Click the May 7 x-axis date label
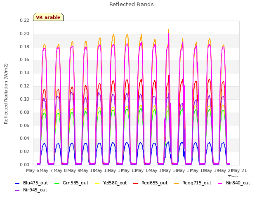The height and width of the screenshot is (198, 264). pos(46,170)
